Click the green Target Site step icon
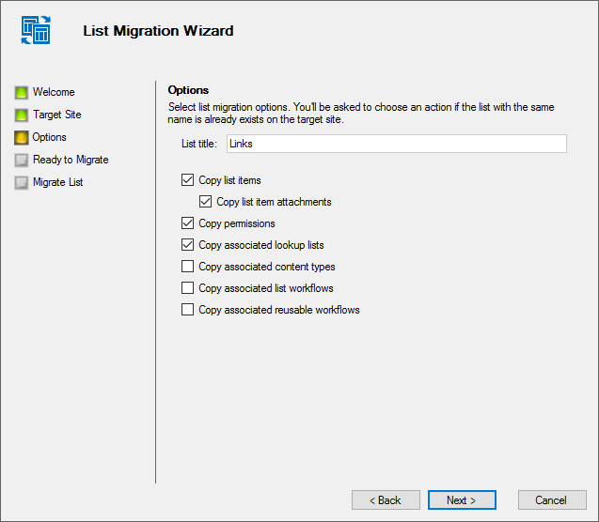The image size is (599, 522). coord(22,115)
